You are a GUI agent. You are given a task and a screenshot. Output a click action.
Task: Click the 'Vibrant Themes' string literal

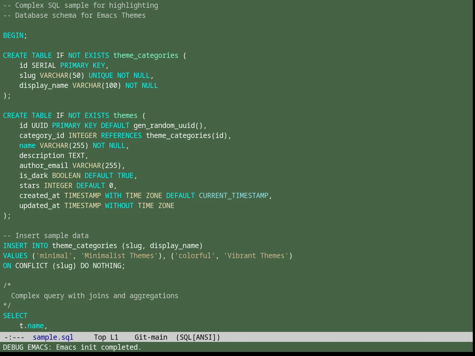pos(256,256)
